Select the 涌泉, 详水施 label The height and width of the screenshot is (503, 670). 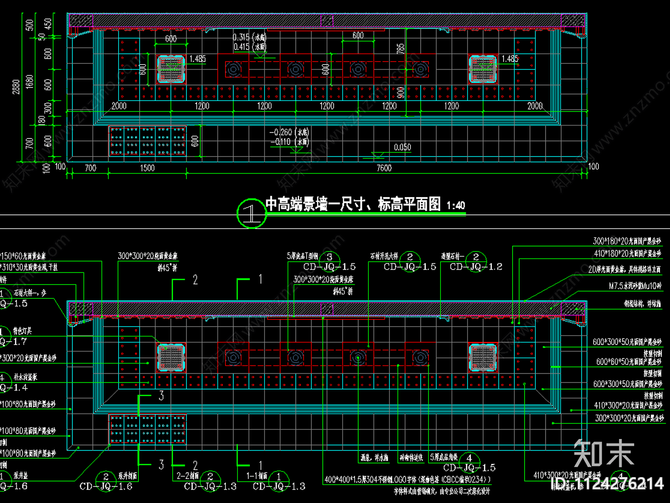point(374,457)
